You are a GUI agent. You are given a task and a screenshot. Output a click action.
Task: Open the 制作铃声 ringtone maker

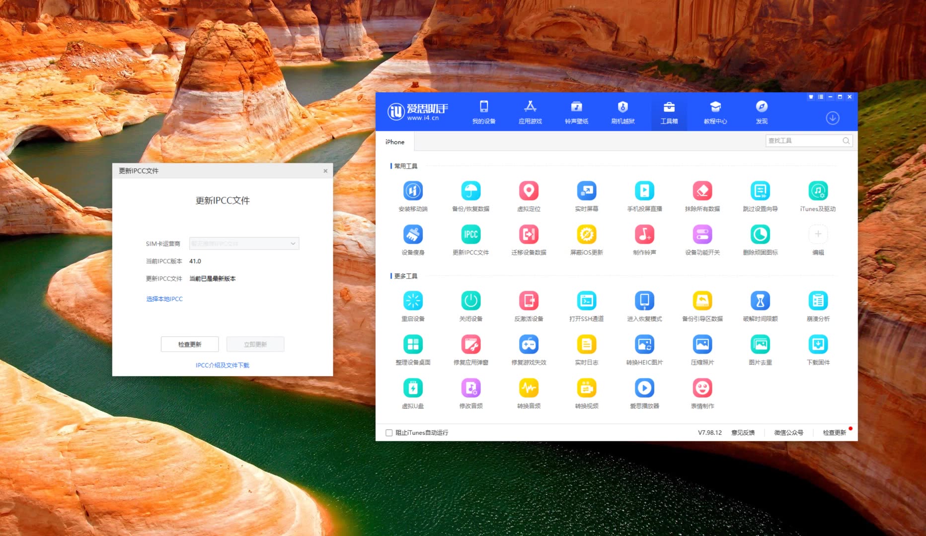644,234
